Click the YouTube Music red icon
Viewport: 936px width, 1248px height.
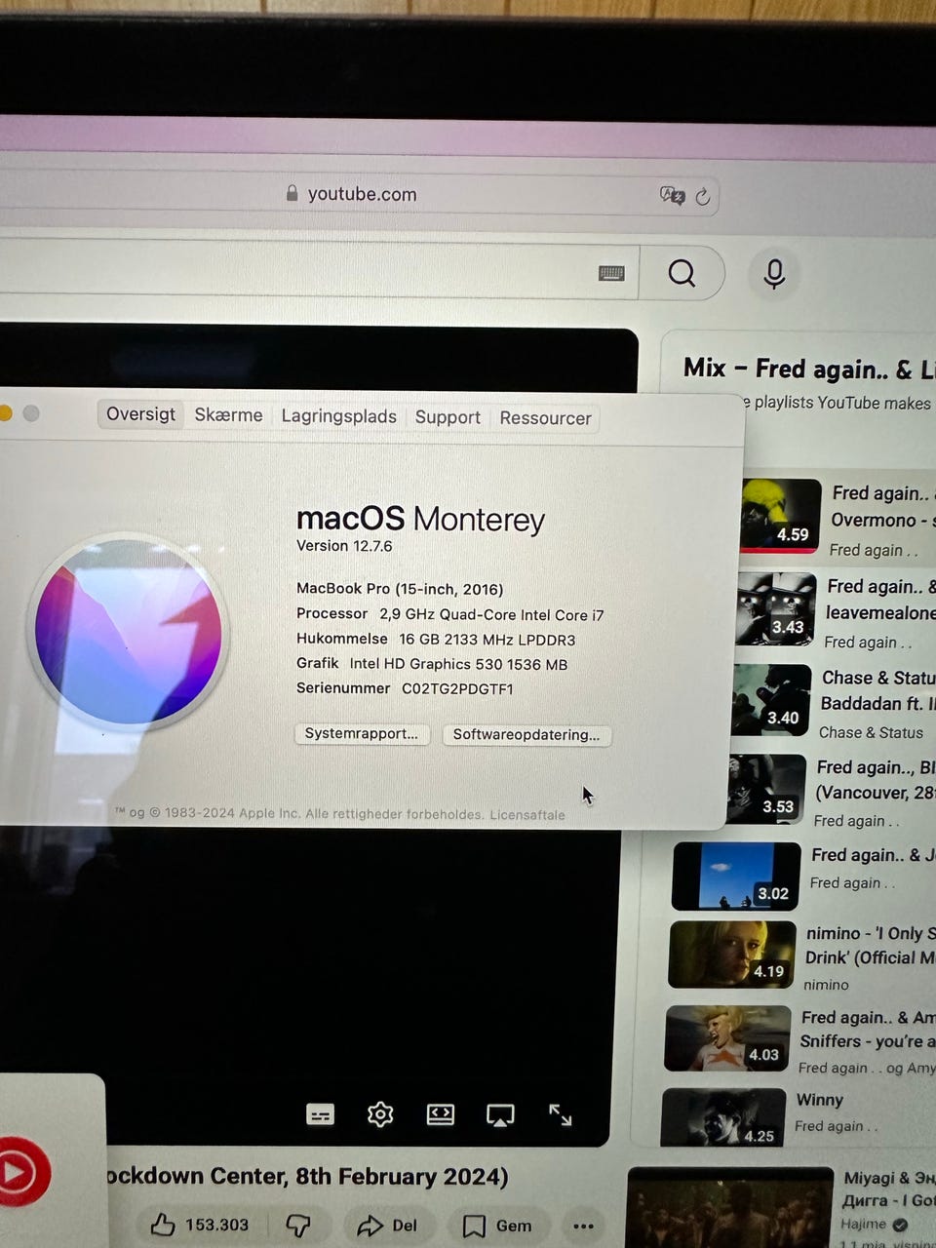coord(21,1172)
